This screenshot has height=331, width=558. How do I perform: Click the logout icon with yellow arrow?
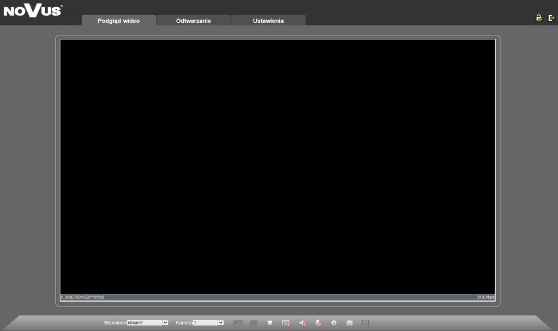pos(551,18)
